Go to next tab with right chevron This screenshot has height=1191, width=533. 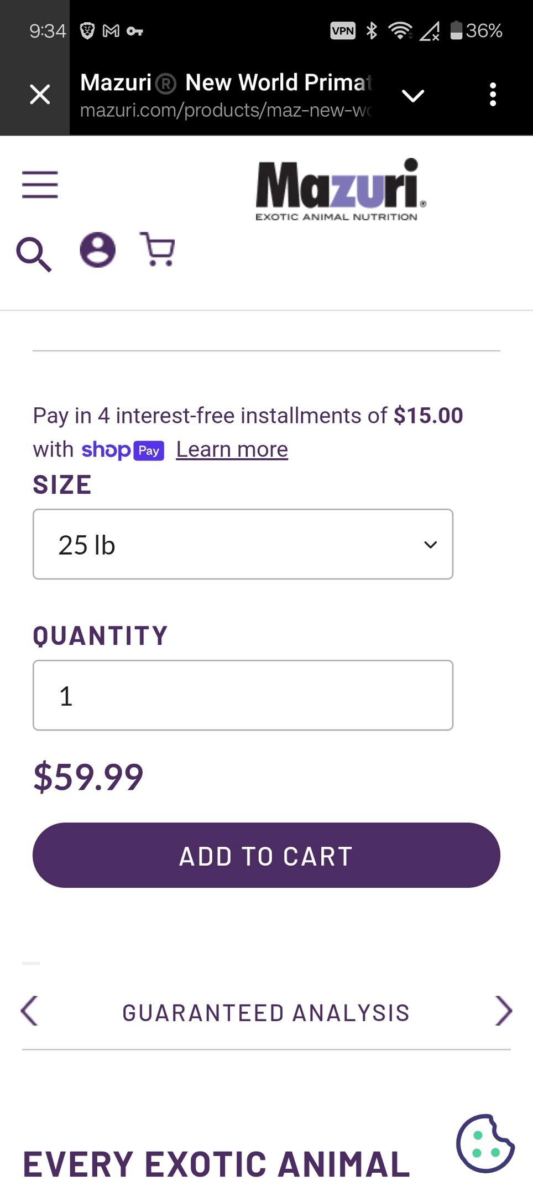click(x=503, y=1011)
